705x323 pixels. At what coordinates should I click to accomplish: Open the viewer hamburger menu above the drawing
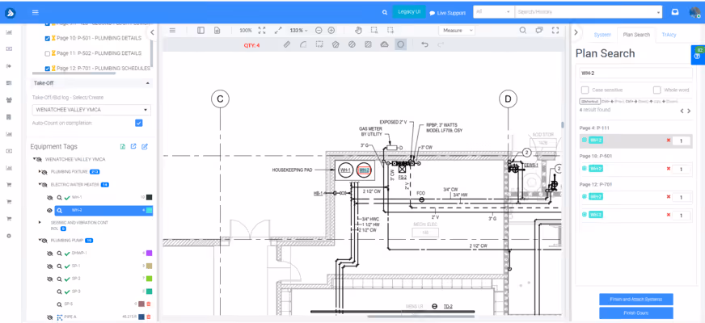click(x=172, y=30)
